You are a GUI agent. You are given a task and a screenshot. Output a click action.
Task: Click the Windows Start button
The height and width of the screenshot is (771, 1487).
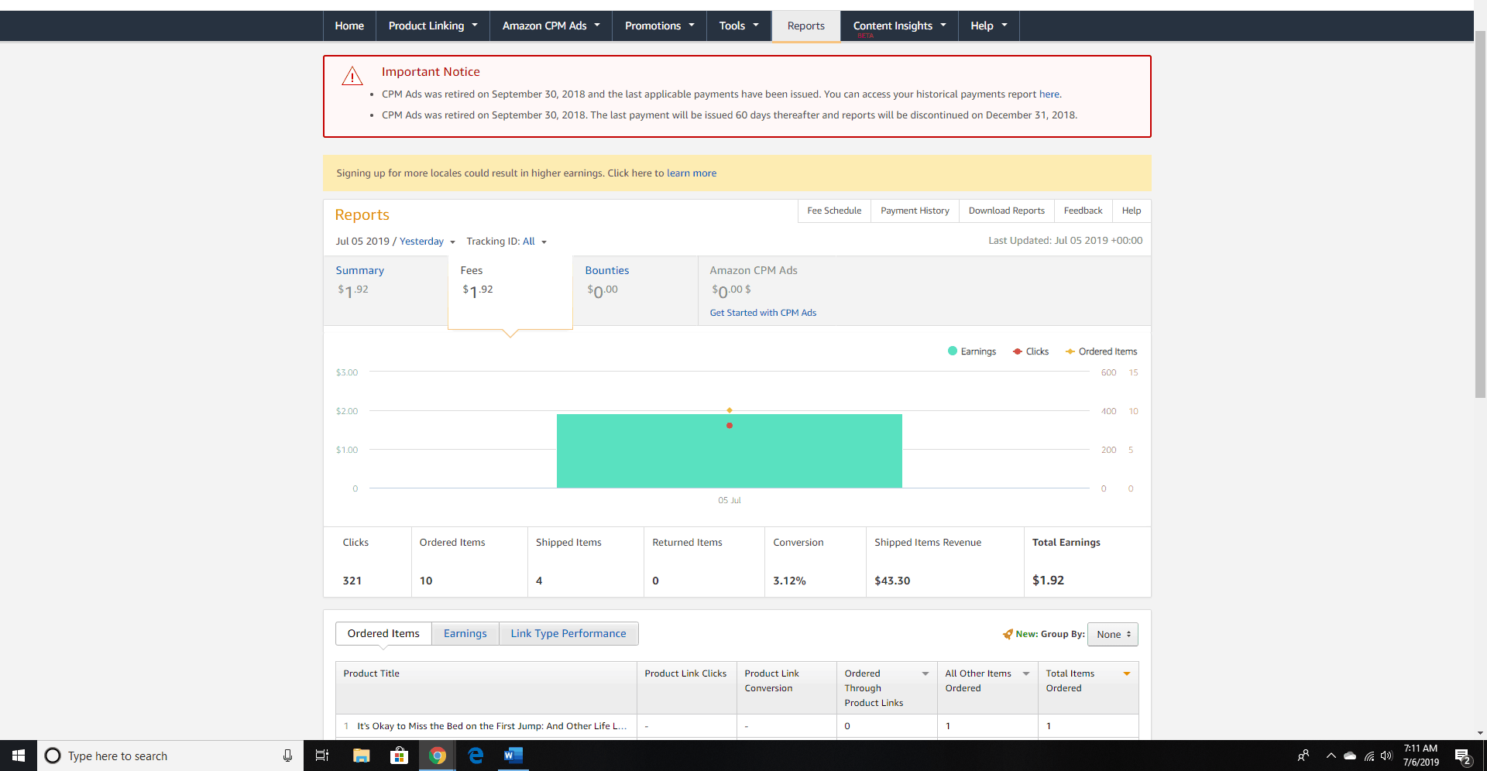click(19, 756)
